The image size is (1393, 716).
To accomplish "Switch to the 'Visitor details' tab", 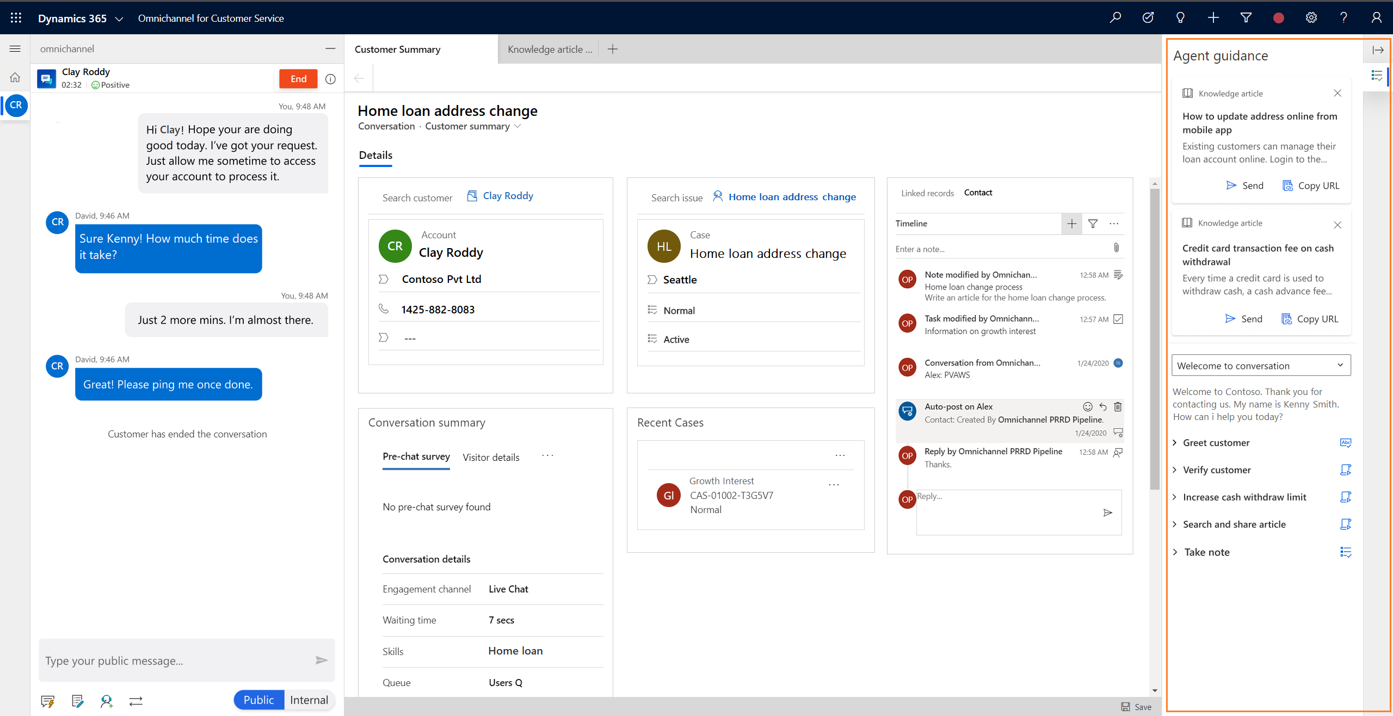I will pyautogui.click(x=491, y=456).
